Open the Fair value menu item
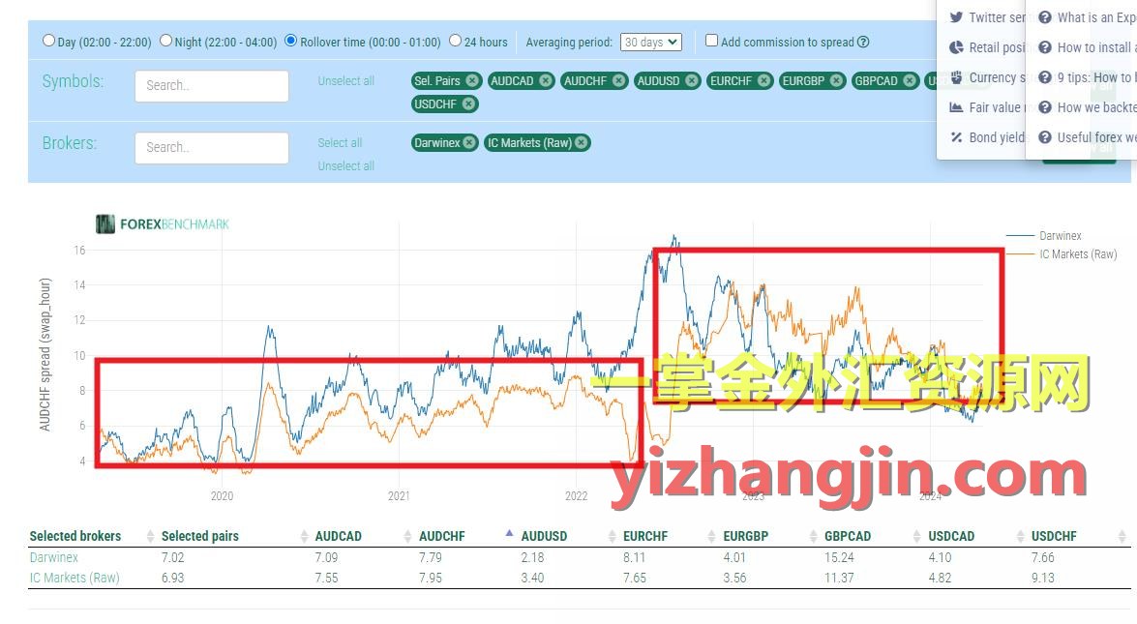Viewport: 1137px width, 624px height. coord(995,107)
